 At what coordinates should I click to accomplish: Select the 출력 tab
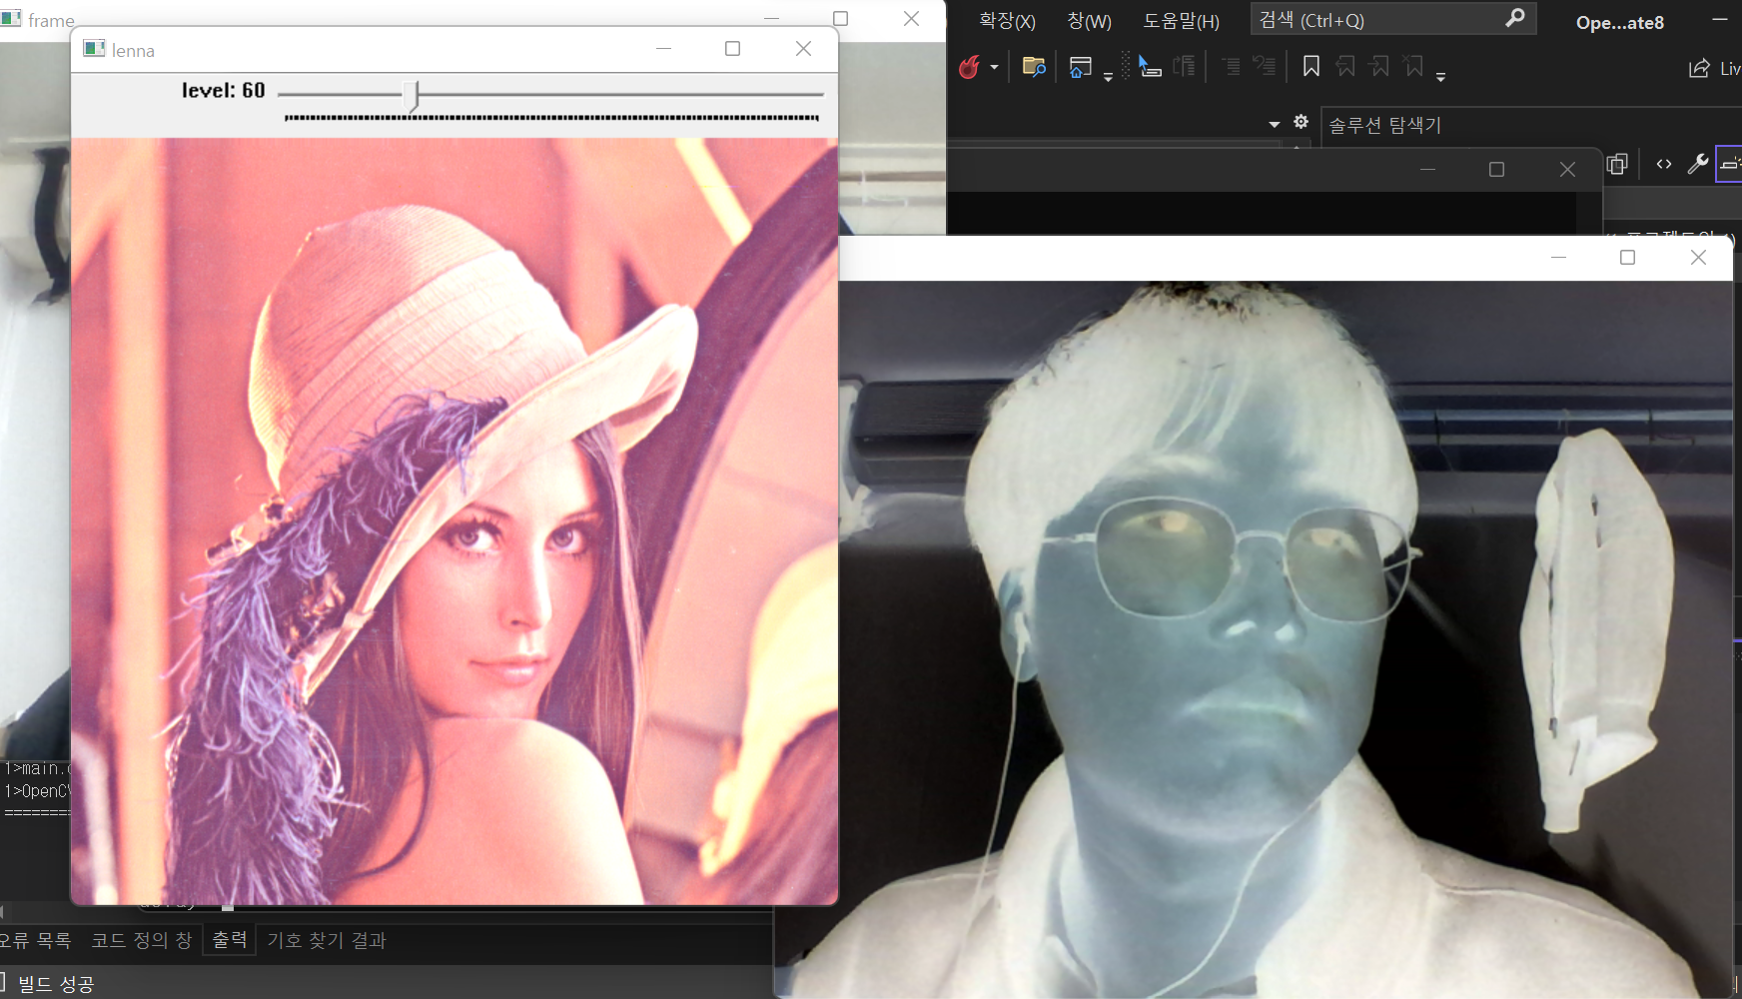(x=230, y=940)
